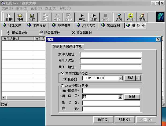
Task: Click the 应用(A) button
Action: [x=146, y=120]
